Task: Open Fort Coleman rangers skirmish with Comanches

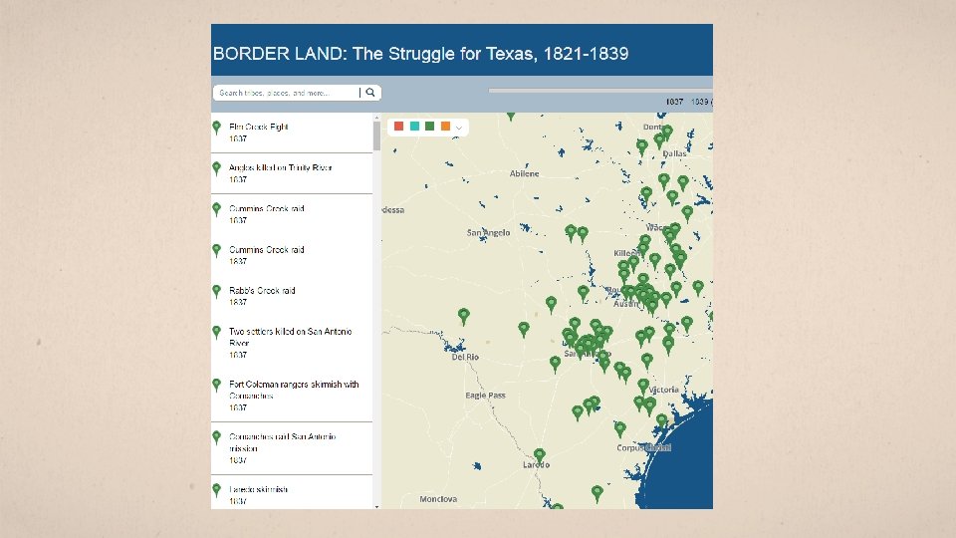Action: [x=292, y=396]
